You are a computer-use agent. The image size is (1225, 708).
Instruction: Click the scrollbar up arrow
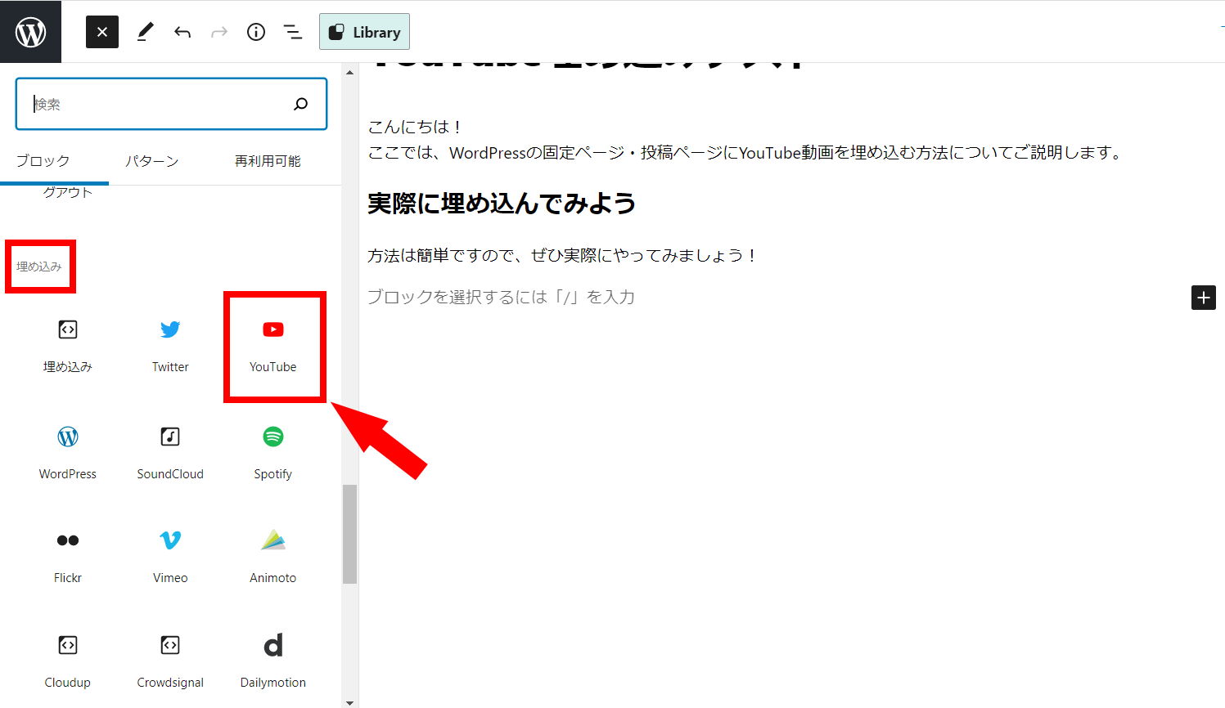coord(349,72)
